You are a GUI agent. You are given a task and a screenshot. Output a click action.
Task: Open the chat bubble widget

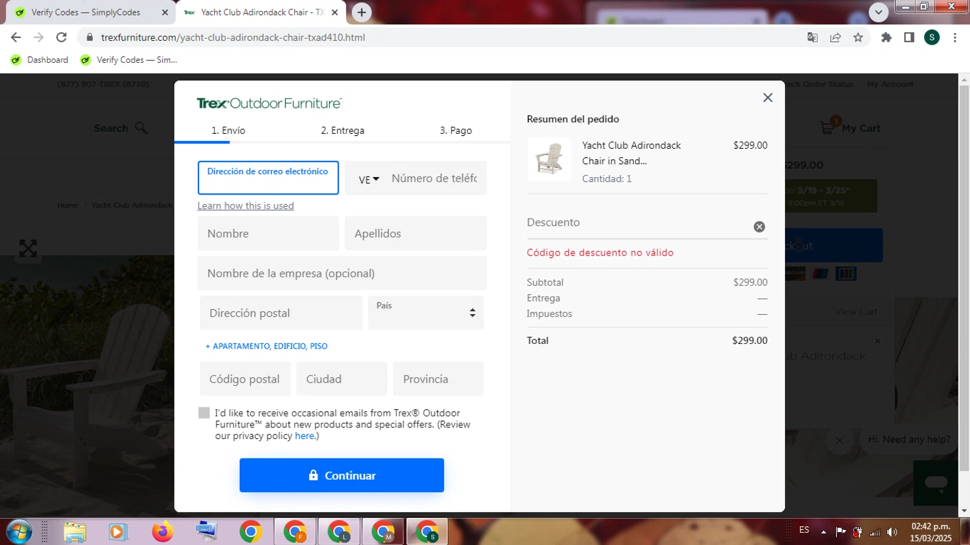936,482
